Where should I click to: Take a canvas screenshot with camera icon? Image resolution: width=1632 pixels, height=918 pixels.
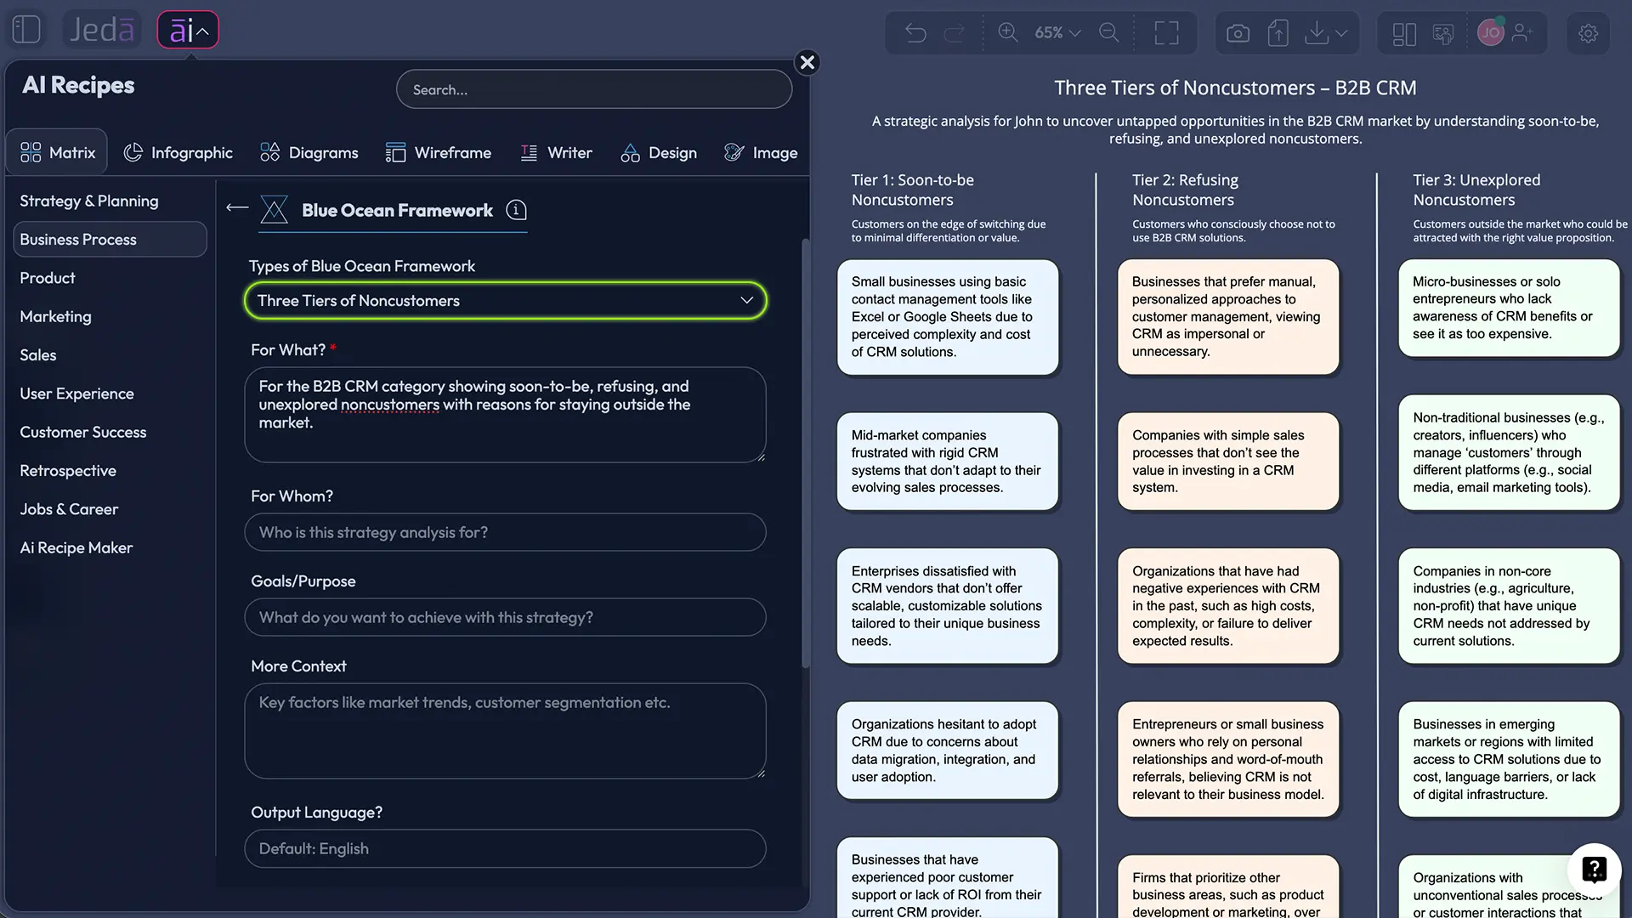1238,33
